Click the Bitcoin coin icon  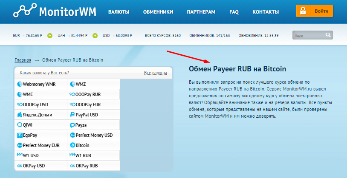72,145
